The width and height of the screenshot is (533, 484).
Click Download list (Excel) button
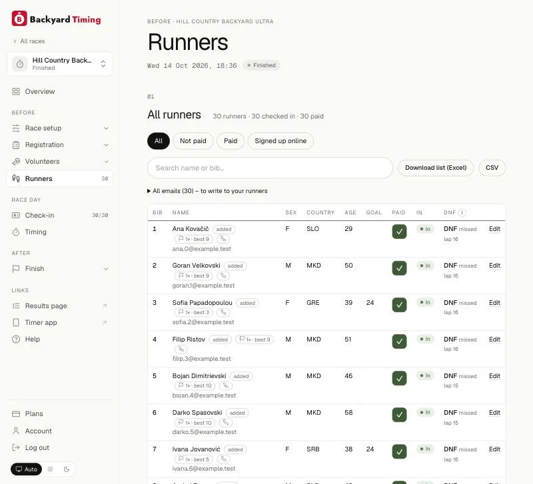click(436, 168)
